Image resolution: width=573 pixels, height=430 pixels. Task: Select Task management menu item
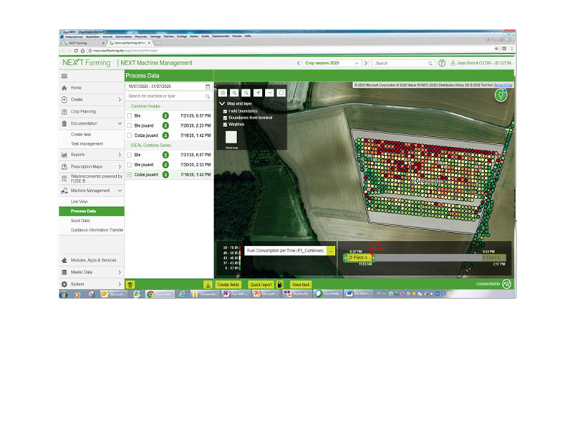[87, 144]
